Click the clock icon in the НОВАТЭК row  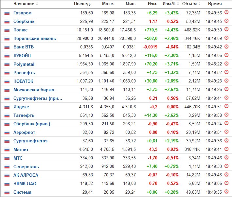pyautogui.click(x=226, y=81)
